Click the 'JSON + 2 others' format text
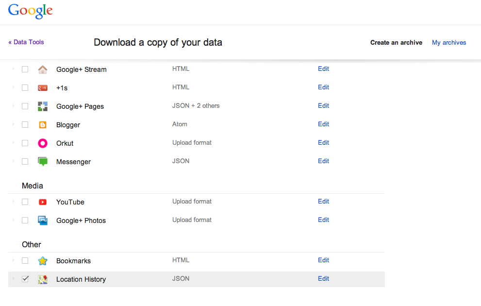This screenshot has width=481, height=306. pos(196,105)
